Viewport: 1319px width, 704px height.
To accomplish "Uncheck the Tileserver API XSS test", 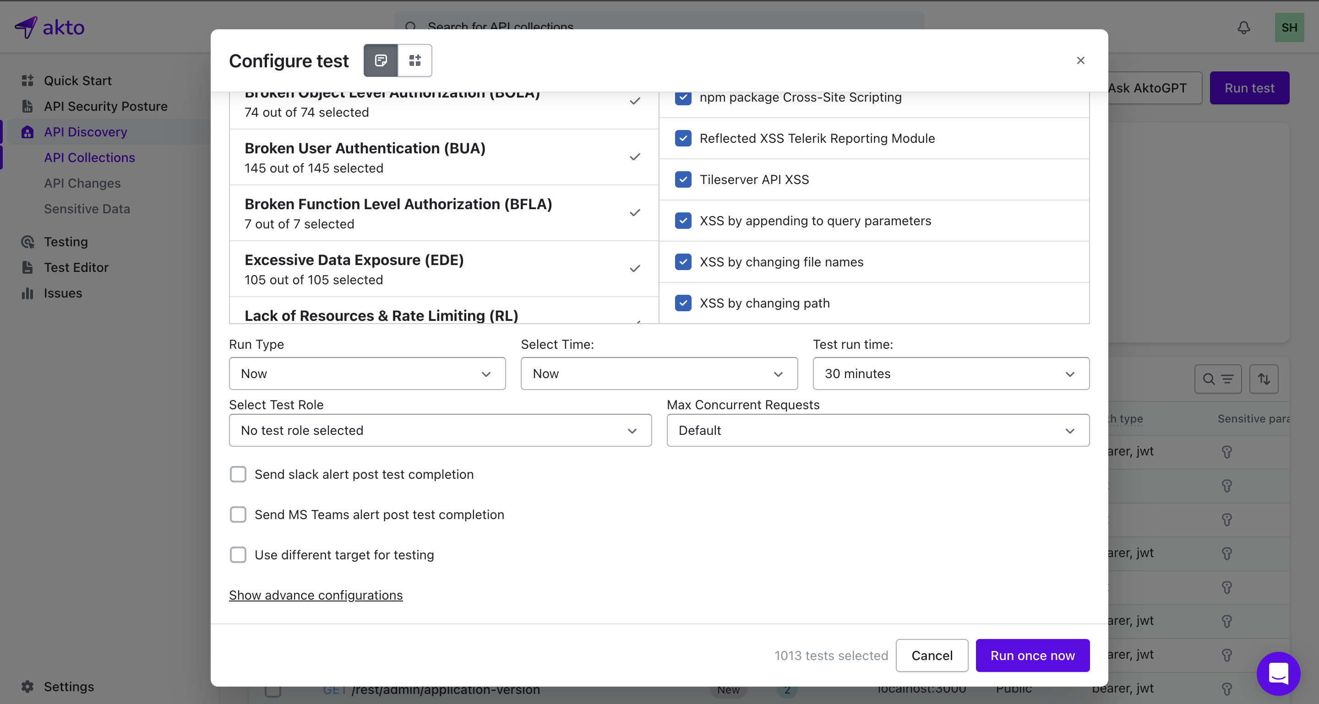I will pyautogui.click(x=683, y=179).
